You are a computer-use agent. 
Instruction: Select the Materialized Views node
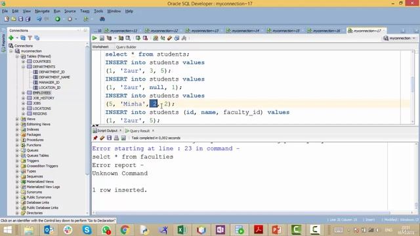40,182
